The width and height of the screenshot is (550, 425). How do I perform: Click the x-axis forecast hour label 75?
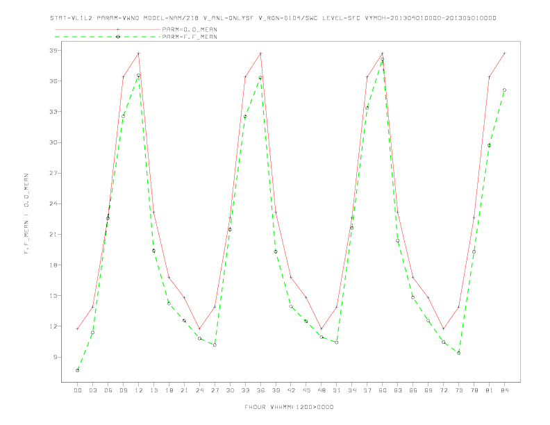tap(459, 390)
